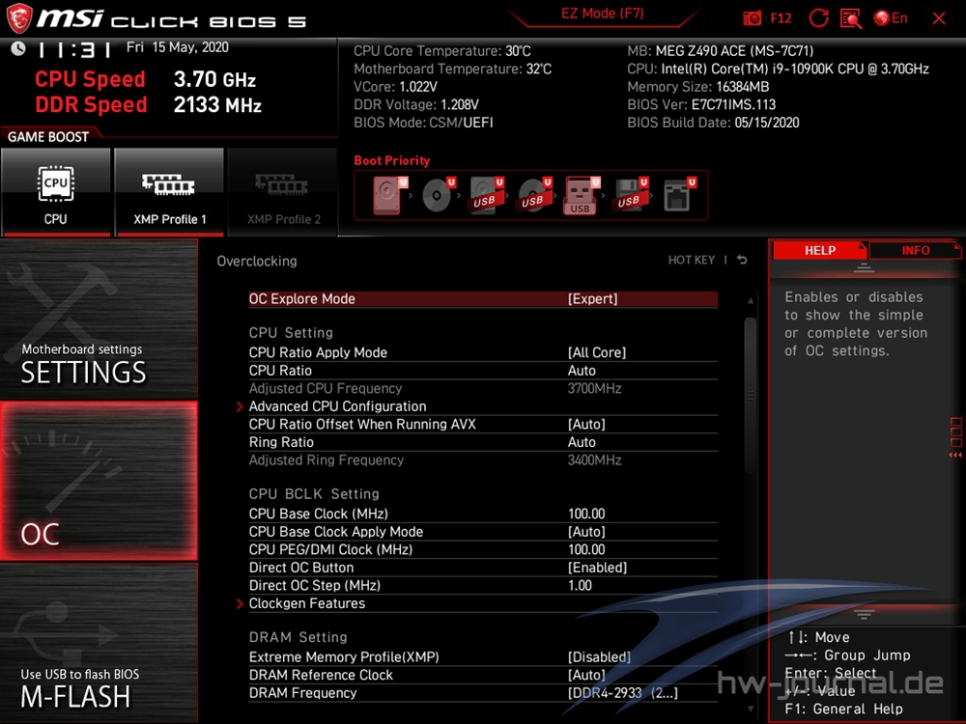The height and width of the screenshot is (724, 966).
Task: Edit the CPU Ratio Auto value
Action: [483, 370]
